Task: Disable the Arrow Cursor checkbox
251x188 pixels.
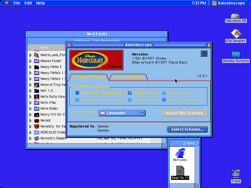Action: (164, 93)
